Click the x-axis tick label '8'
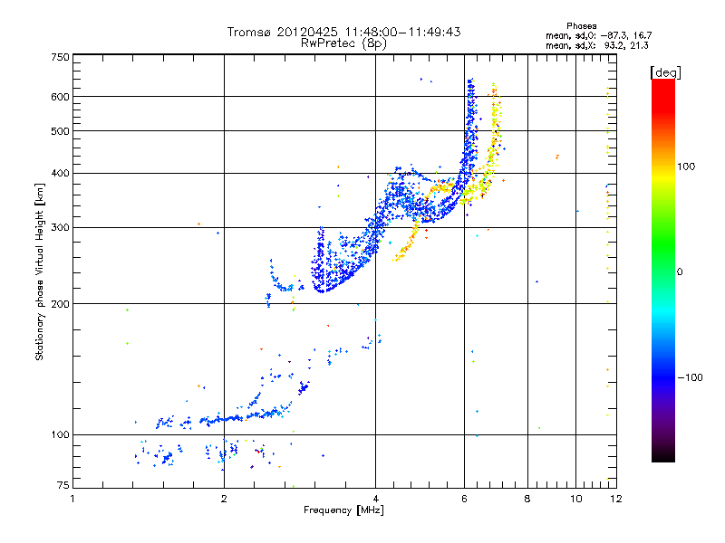Image resolution: width=725 pixels, height=543 pixels. 527,499
